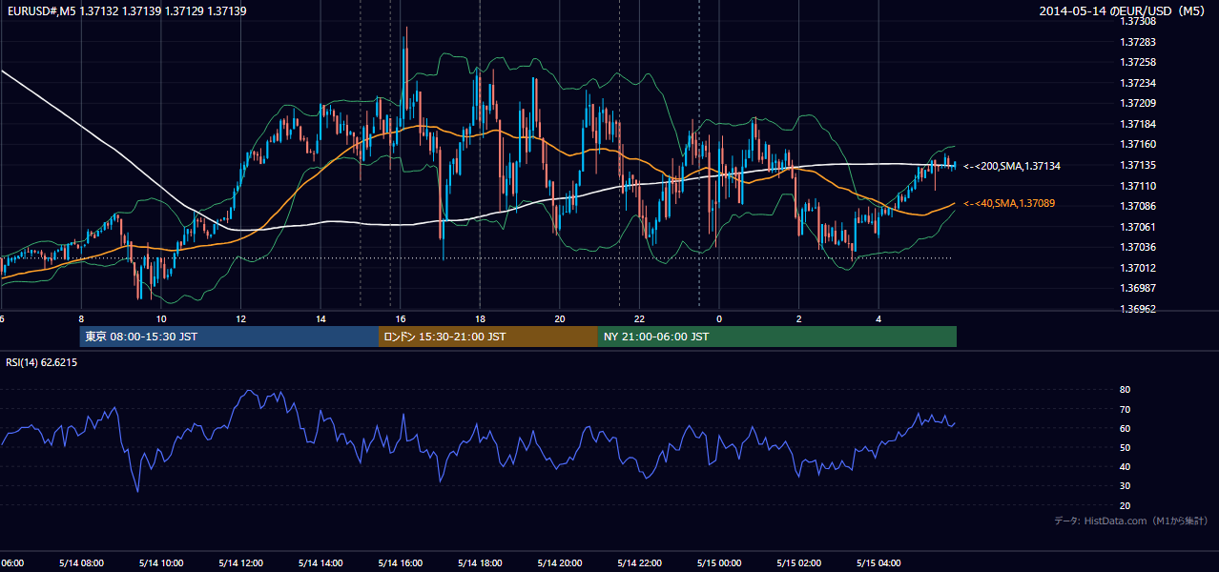Image resolution: width=1219 pixels, height=572 pixels.
Task: Click the 5/14 14:00 time label
Action: tap(320, 563)
